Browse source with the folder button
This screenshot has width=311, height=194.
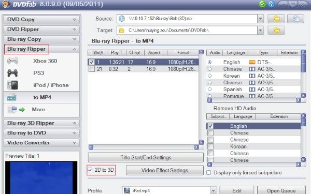(x=276, y=19)
